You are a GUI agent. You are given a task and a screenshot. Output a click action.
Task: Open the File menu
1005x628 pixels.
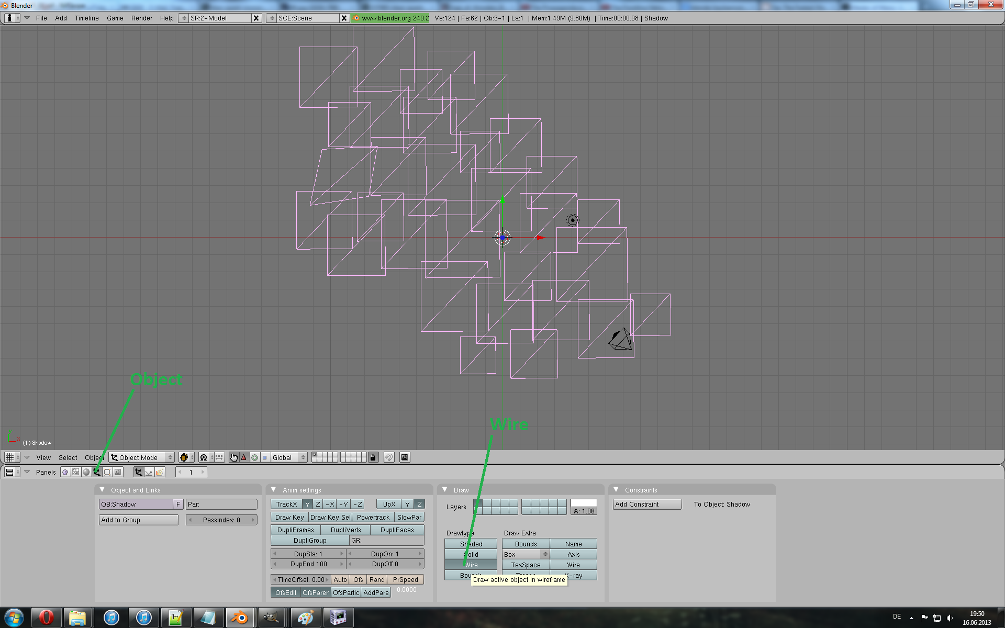click(41, 18)
